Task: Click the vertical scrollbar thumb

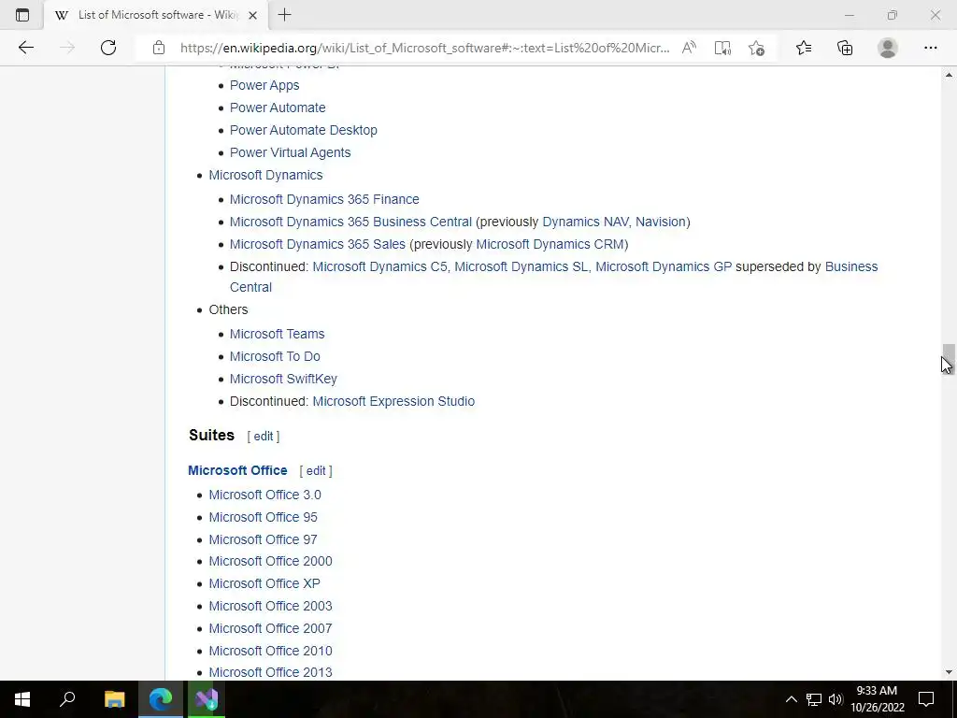Action: point(949,358)
